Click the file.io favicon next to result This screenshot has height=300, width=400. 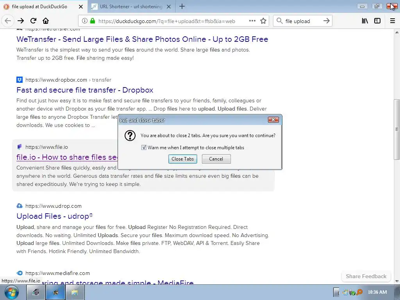(x=20, y=147)
